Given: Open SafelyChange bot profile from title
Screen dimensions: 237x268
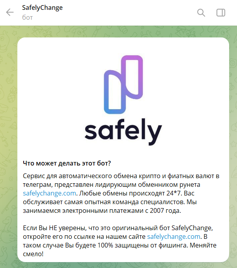Looking at the screenshot, I should point(43,8).
